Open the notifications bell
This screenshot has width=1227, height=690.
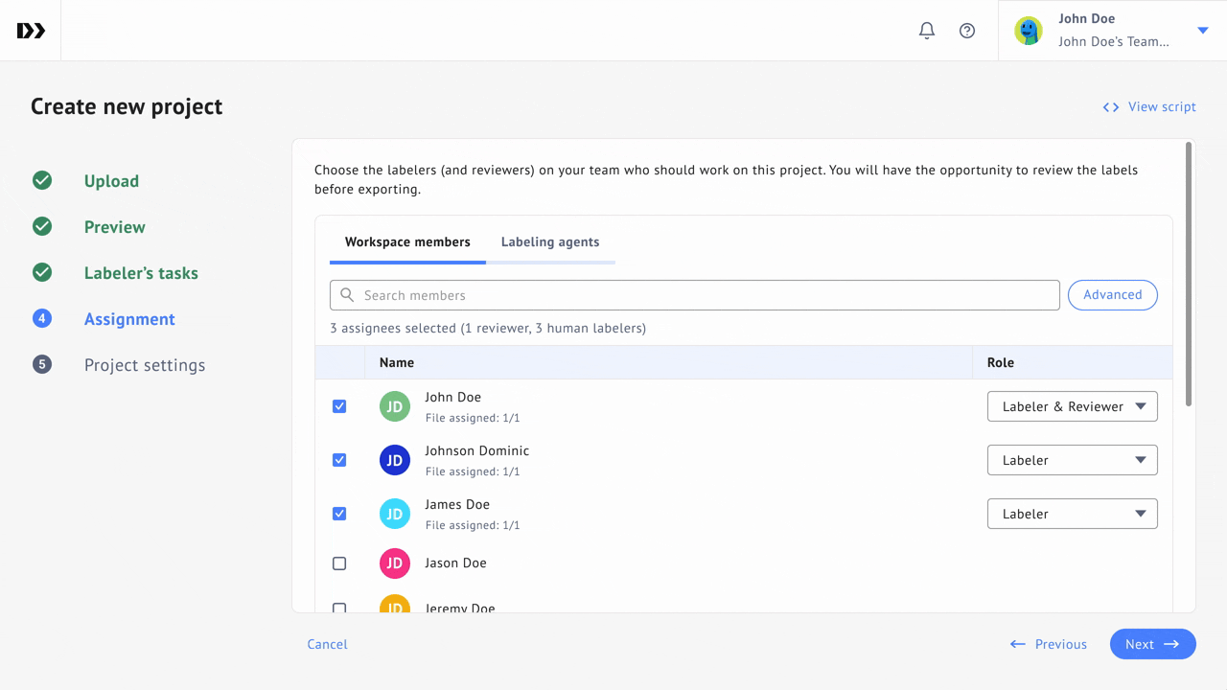tap(926, 31)
